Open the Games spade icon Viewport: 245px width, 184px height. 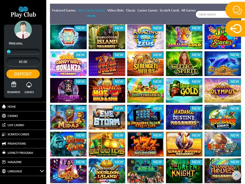click(29, 85)
